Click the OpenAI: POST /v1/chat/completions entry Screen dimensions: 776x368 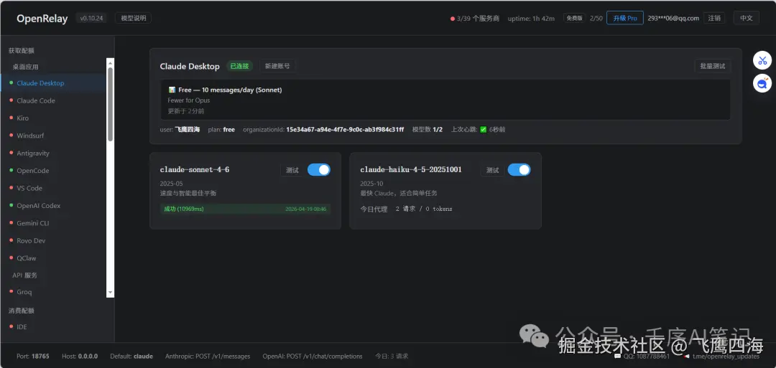click(x=313, y=356)
